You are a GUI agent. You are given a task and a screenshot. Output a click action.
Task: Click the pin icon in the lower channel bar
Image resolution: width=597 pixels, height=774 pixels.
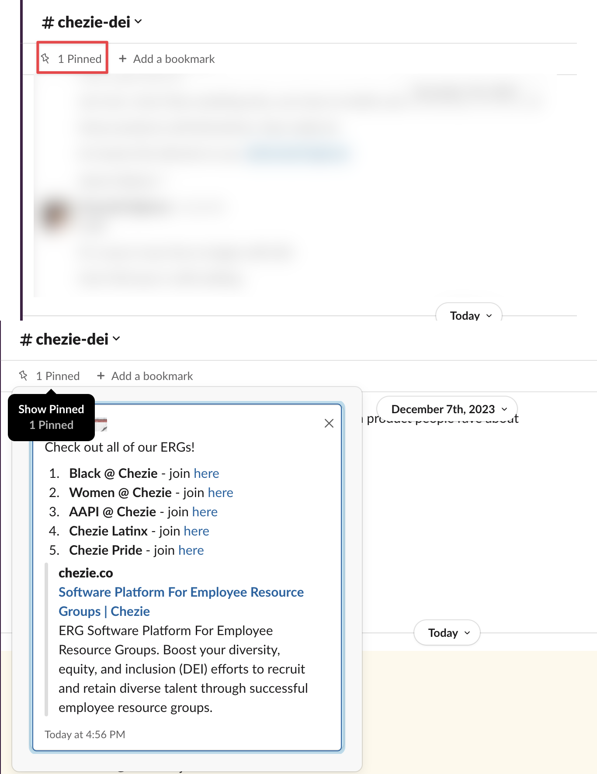coord(24,375)
